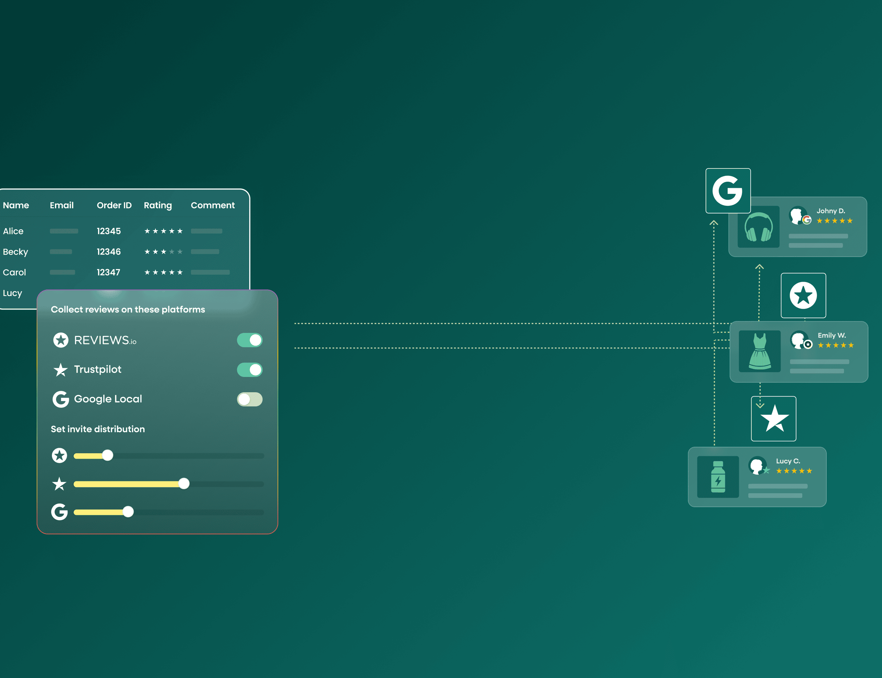This screenshot has width=882, height=678.
Task: Click Johny D.'s five-star rating
Action: click(835, 221)
